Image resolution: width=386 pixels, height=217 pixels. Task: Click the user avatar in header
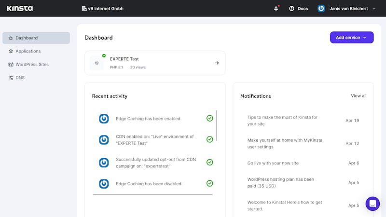(x=321, y=9)
